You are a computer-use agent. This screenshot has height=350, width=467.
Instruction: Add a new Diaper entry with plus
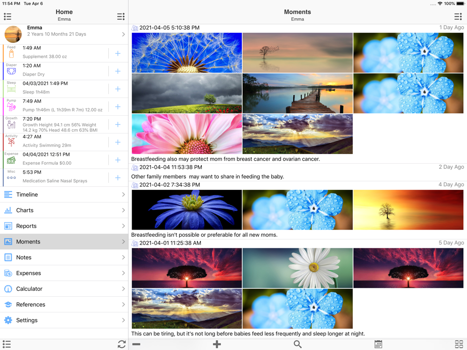point(118,71)
